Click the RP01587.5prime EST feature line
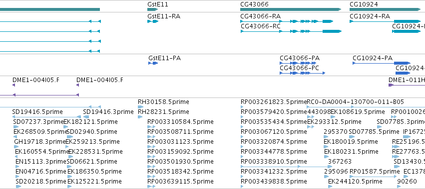 pos(374,177)
